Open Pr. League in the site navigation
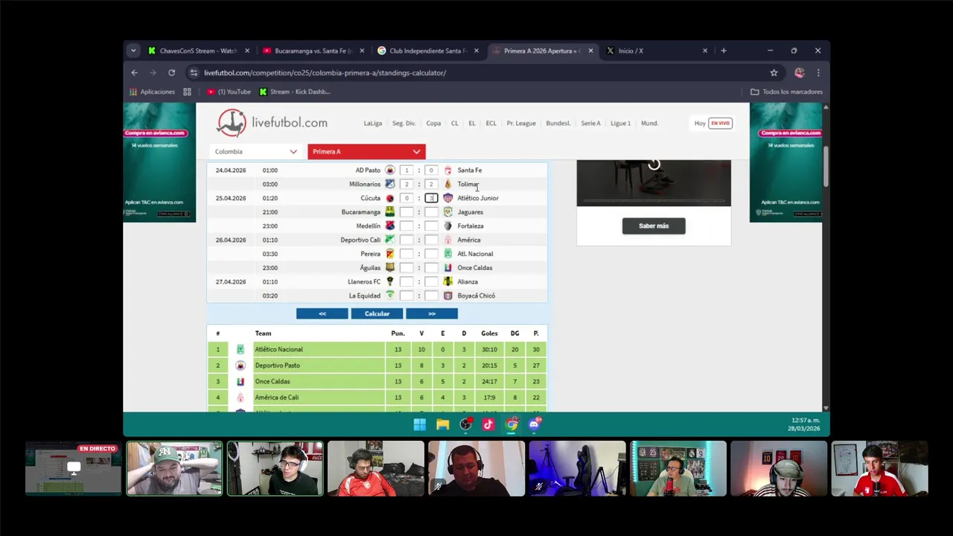 [521, 124]
